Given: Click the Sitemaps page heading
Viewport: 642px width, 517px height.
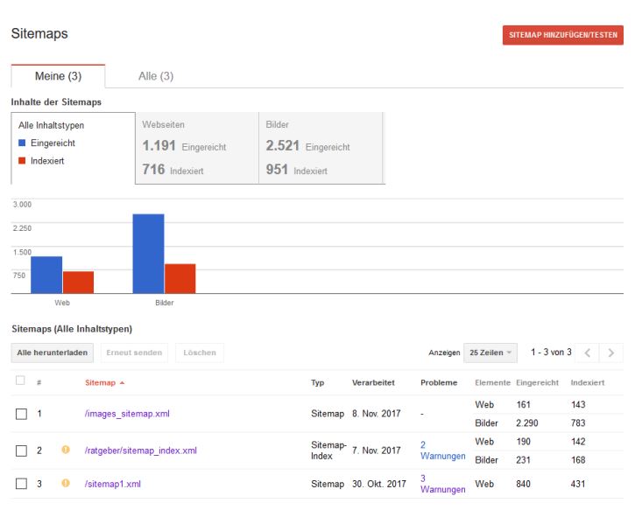Looking at the screenshot, I should 39,33.
